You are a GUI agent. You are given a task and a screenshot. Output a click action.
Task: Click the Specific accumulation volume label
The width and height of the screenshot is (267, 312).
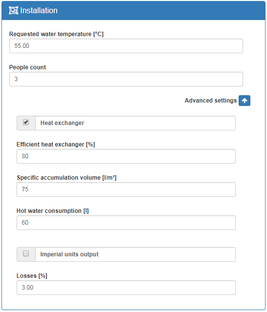[67, 178]
